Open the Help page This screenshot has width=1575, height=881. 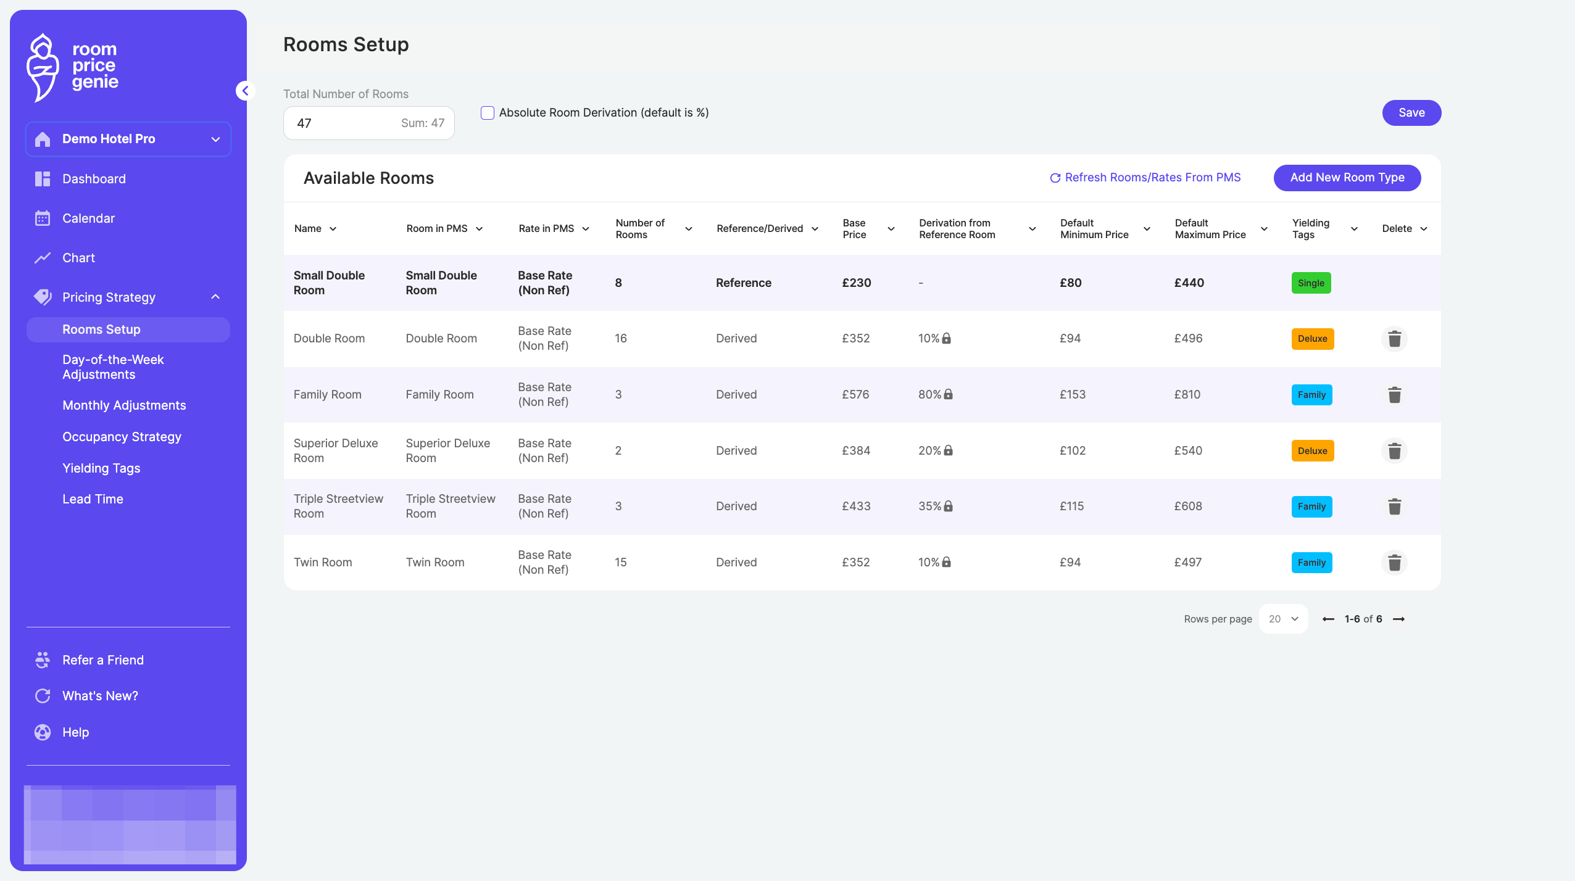coord(75,732)
